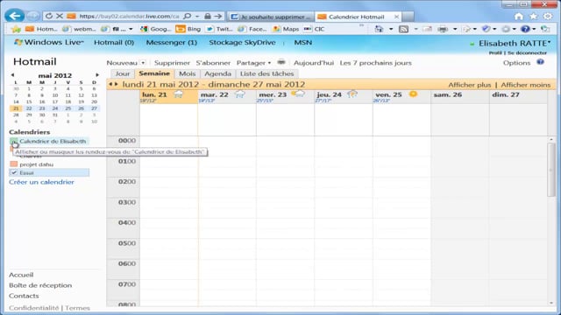This screenshot has width=561, height=315.
Task: Show previous month in mini calendar
Action: click(x=12, y=75)
